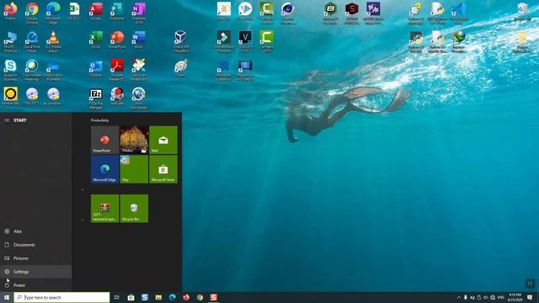Select the Internet Download Manager globe icon
The width and height of the screenshot is (539, 303).
pos(459,41)
